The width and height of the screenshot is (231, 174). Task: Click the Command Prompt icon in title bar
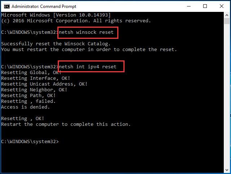pos(5,6)
